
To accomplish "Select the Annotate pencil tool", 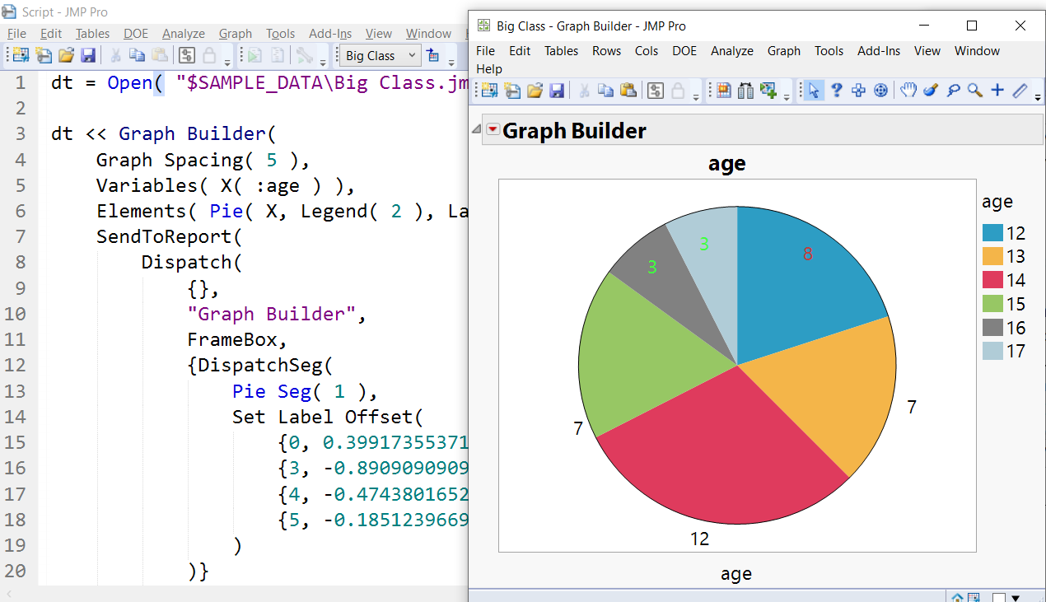I will pos(1020,90).
